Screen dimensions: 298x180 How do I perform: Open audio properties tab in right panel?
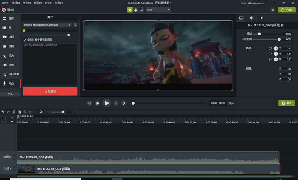pyautogui.click(x=252, y=18)
